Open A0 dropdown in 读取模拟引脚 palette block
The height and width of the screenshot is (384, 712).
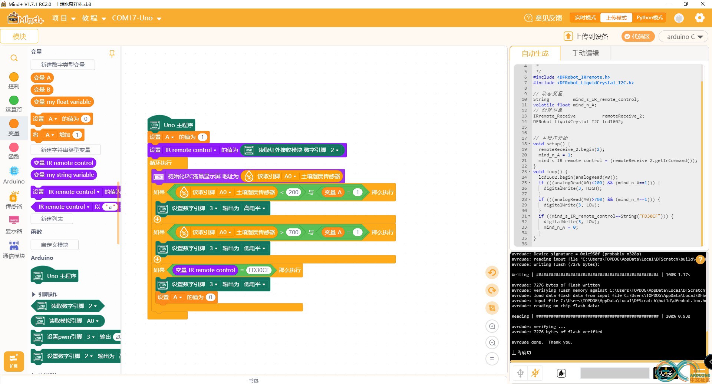[93, 321]
